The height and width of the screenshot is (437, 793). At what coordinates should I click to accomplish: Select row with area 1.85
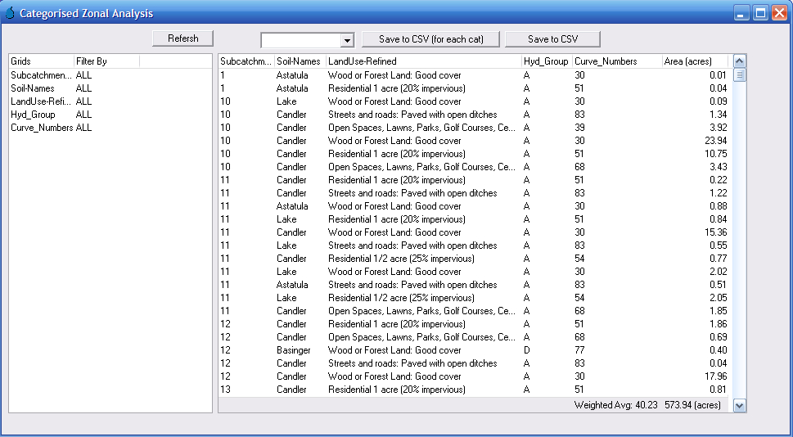[x=474, y=310]
